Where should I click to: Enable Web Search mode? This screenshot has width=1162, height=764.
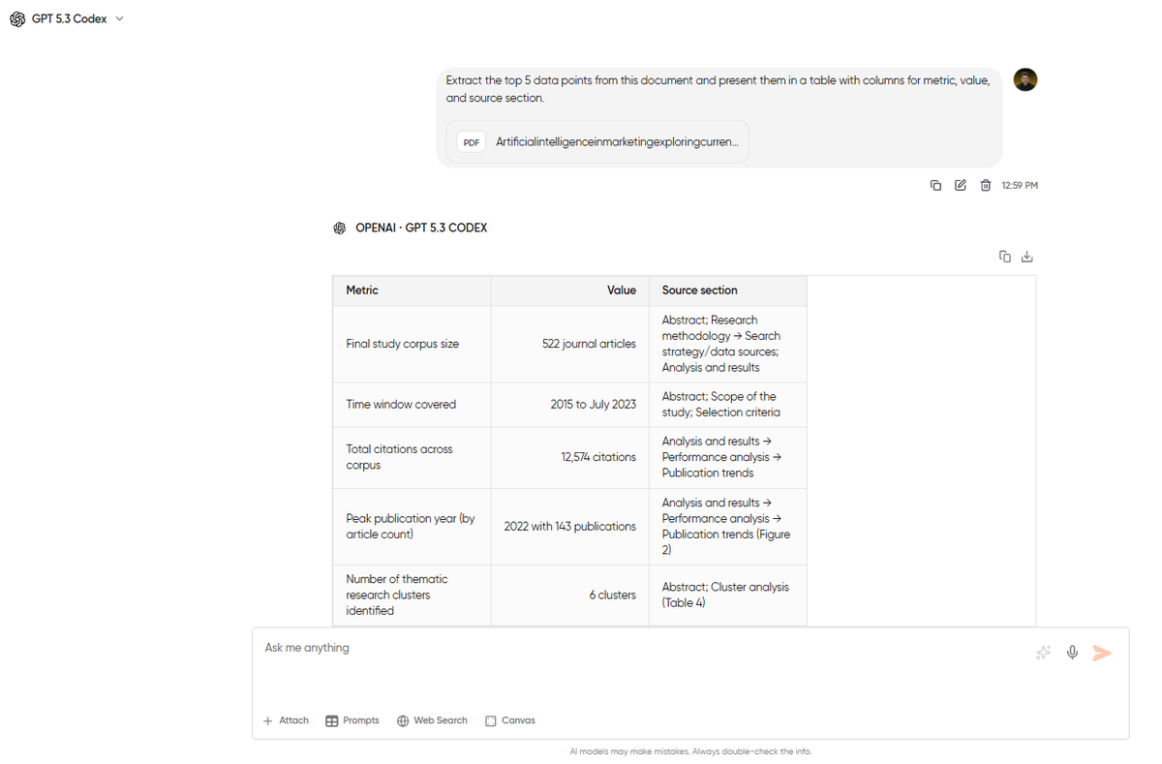point(432,719)
